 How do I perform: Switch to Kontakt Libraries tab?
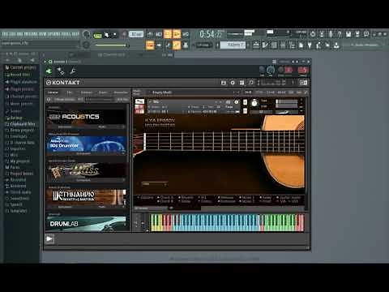(53, 92)
